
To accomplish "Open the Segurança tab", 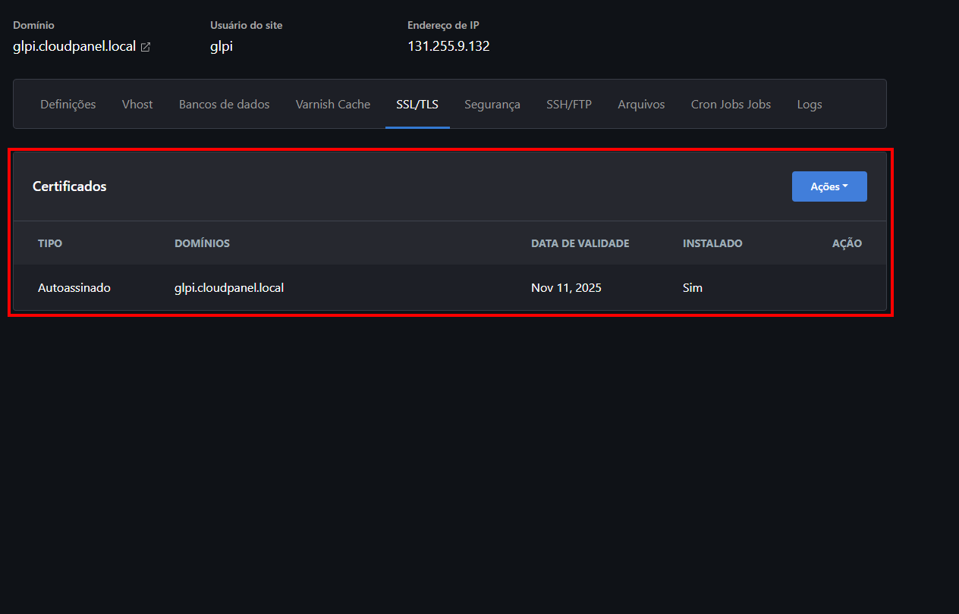I will pyautogui.click(x=492, y=105).
